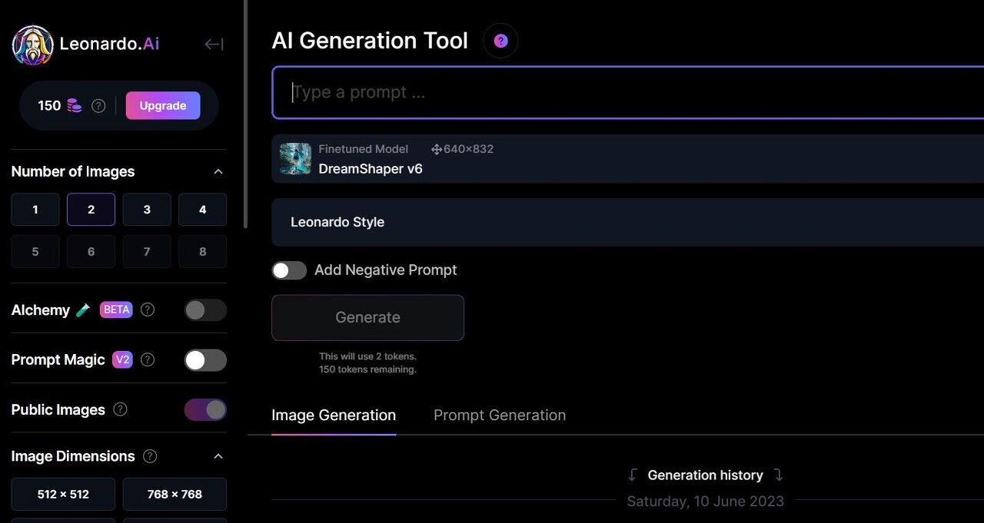
Task: Click the Generation history label
Action: 705,475
